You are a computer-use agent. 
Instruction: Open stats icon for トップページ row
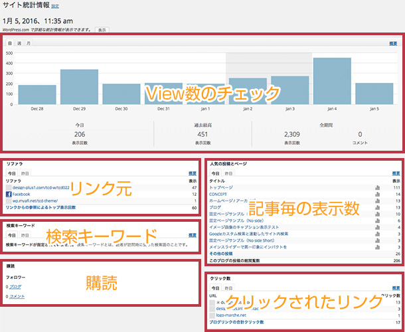point(378,188)
